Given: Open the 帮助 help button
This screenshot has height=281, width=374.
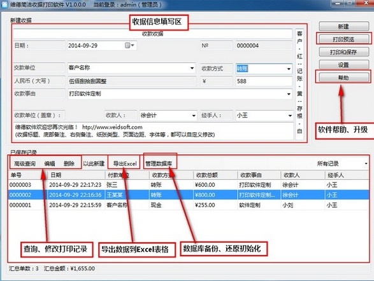Looking at the screenshot, I should pyautogui.click(x=343, y=78).
